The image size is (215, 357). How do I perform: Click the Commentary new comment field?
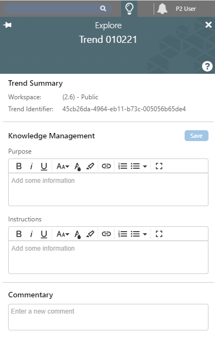coord(108,317)
